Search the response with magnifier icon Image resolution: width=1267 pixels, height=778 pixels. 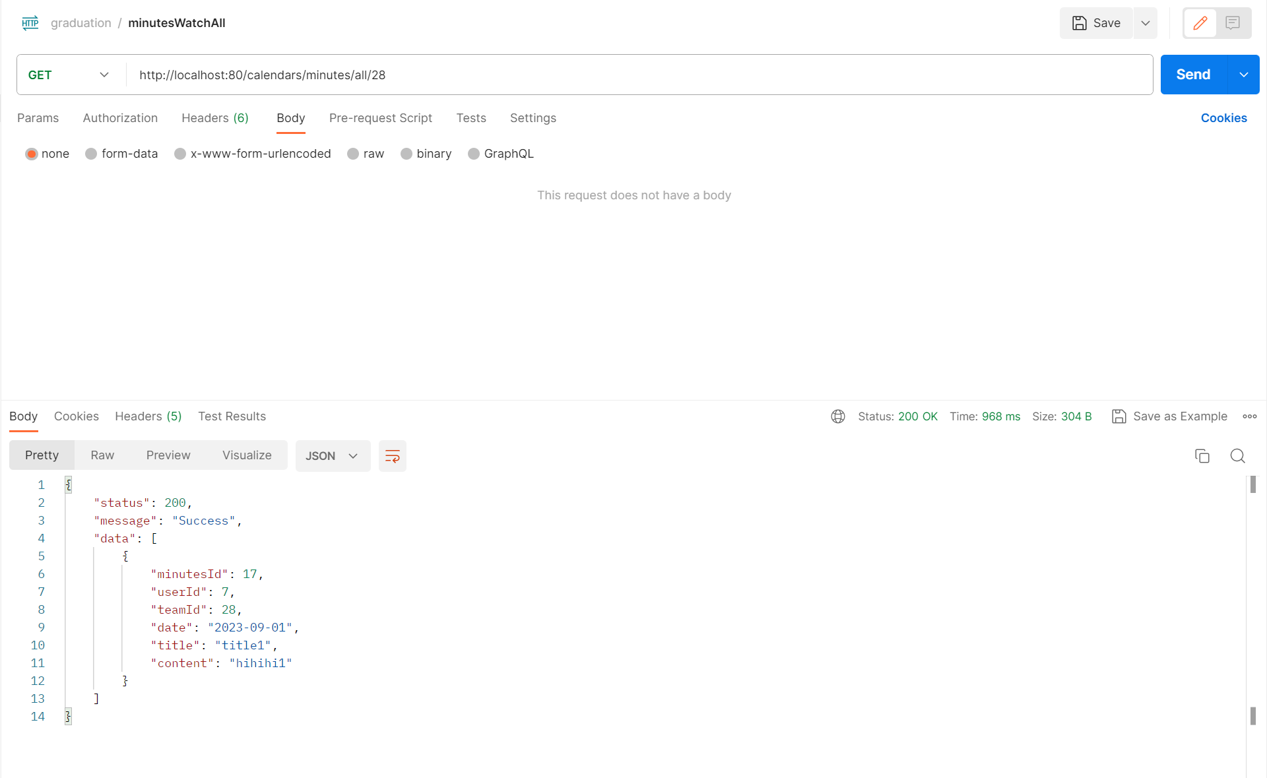1238,456
